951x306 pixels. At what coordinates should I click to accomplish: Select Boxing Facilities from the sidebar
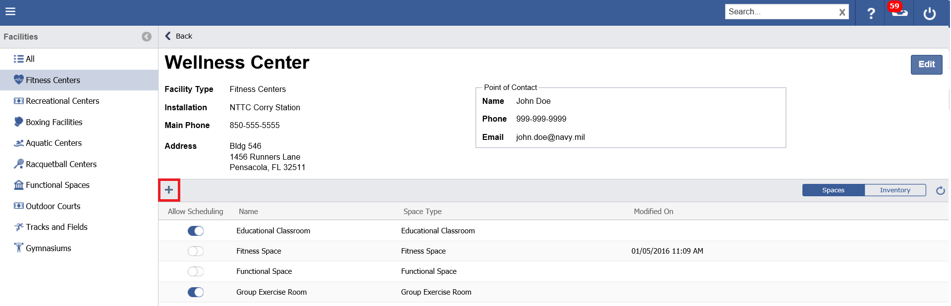coord(54,122)
